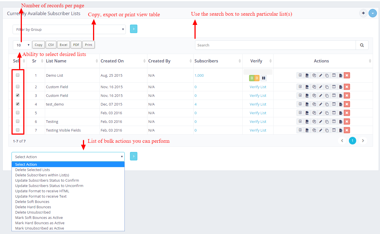Check the checkbox for Demo List row
The image size is (380, 234).
18,75
